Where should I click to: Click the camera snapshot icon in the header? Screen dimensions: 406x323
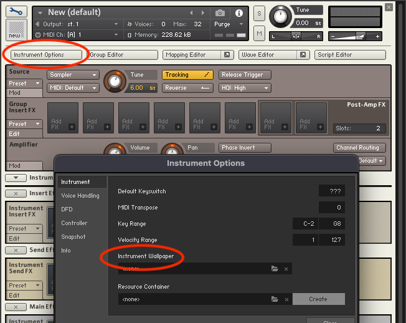(220, 12)
